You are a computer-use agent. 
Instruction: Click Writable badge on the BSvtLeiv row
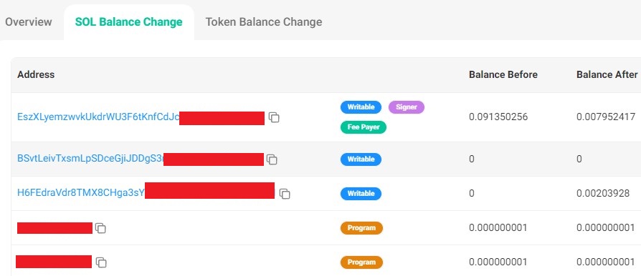click(x=361, y=159)
